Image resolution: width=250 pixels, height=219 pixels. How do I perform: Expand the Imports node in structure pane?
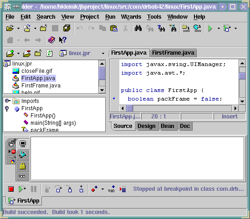(x=7, y=101)
